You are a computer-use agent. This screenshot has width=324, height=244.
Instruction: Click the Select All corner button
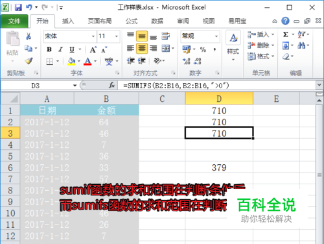point(10,99)
